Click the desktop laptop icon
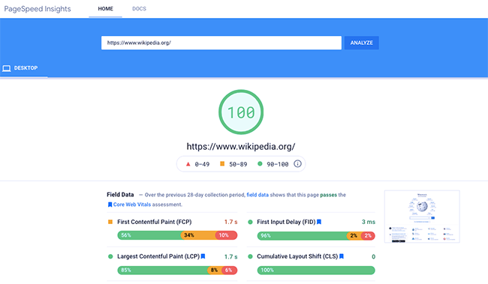This screenshot has height=284, width=488. click(x=7, y=68)
